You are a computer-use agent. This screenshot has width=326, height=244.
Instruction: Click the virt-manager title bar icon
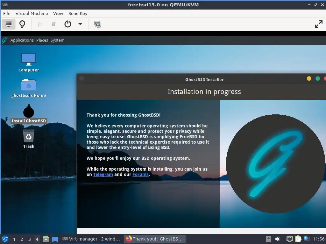[x=5, y=4]
